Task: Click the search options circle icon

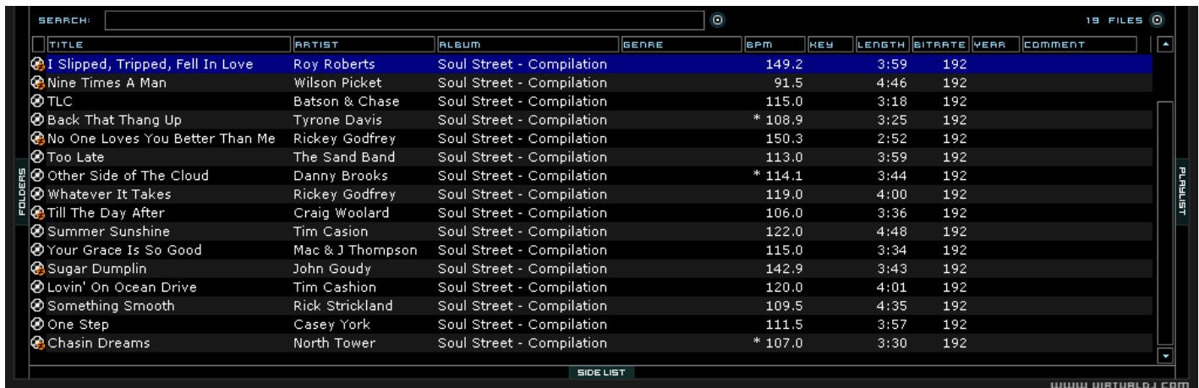Action: (717, 19)
